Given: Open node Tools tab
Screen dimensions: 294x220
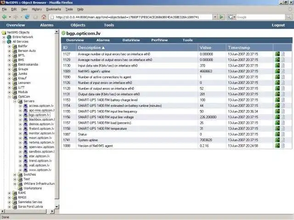Looking at the screenshot, I should pyautogui.click(x=187, y=40).
